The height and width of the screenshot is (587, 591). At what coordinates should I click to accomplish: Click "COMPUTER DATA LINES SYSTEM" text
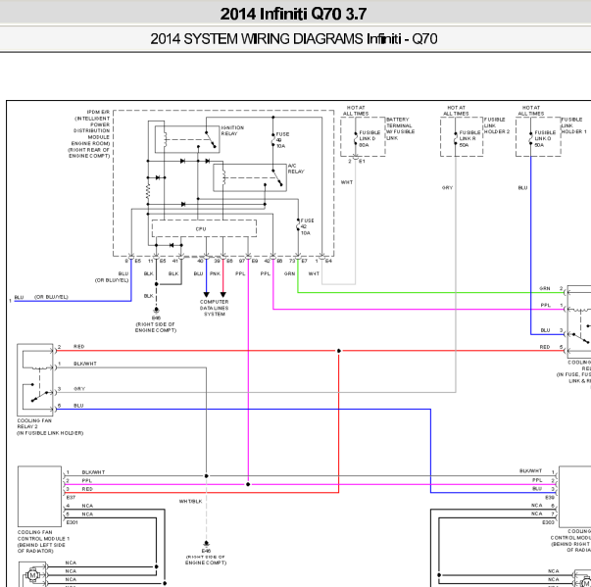[214, 308]
